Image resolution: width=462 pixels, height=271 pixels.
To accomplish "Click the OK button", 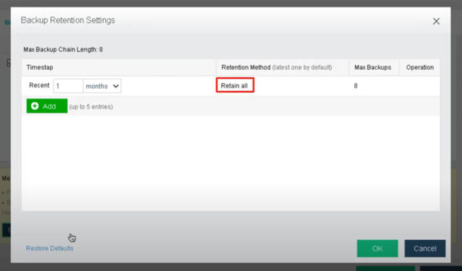I will click(377, 249).
